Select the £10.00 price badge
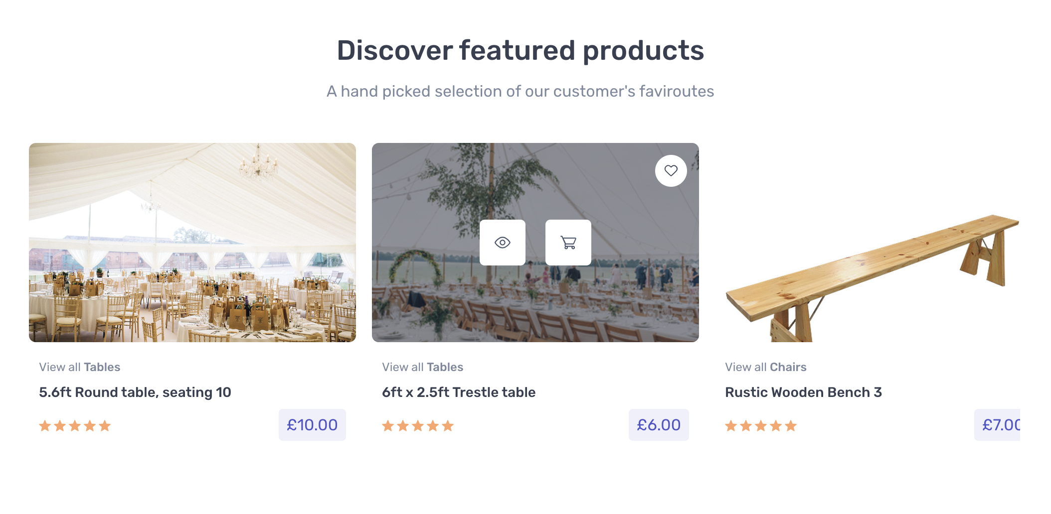Image resolution: width=1051 pixels, height=514 pixels. click(312, 425)
